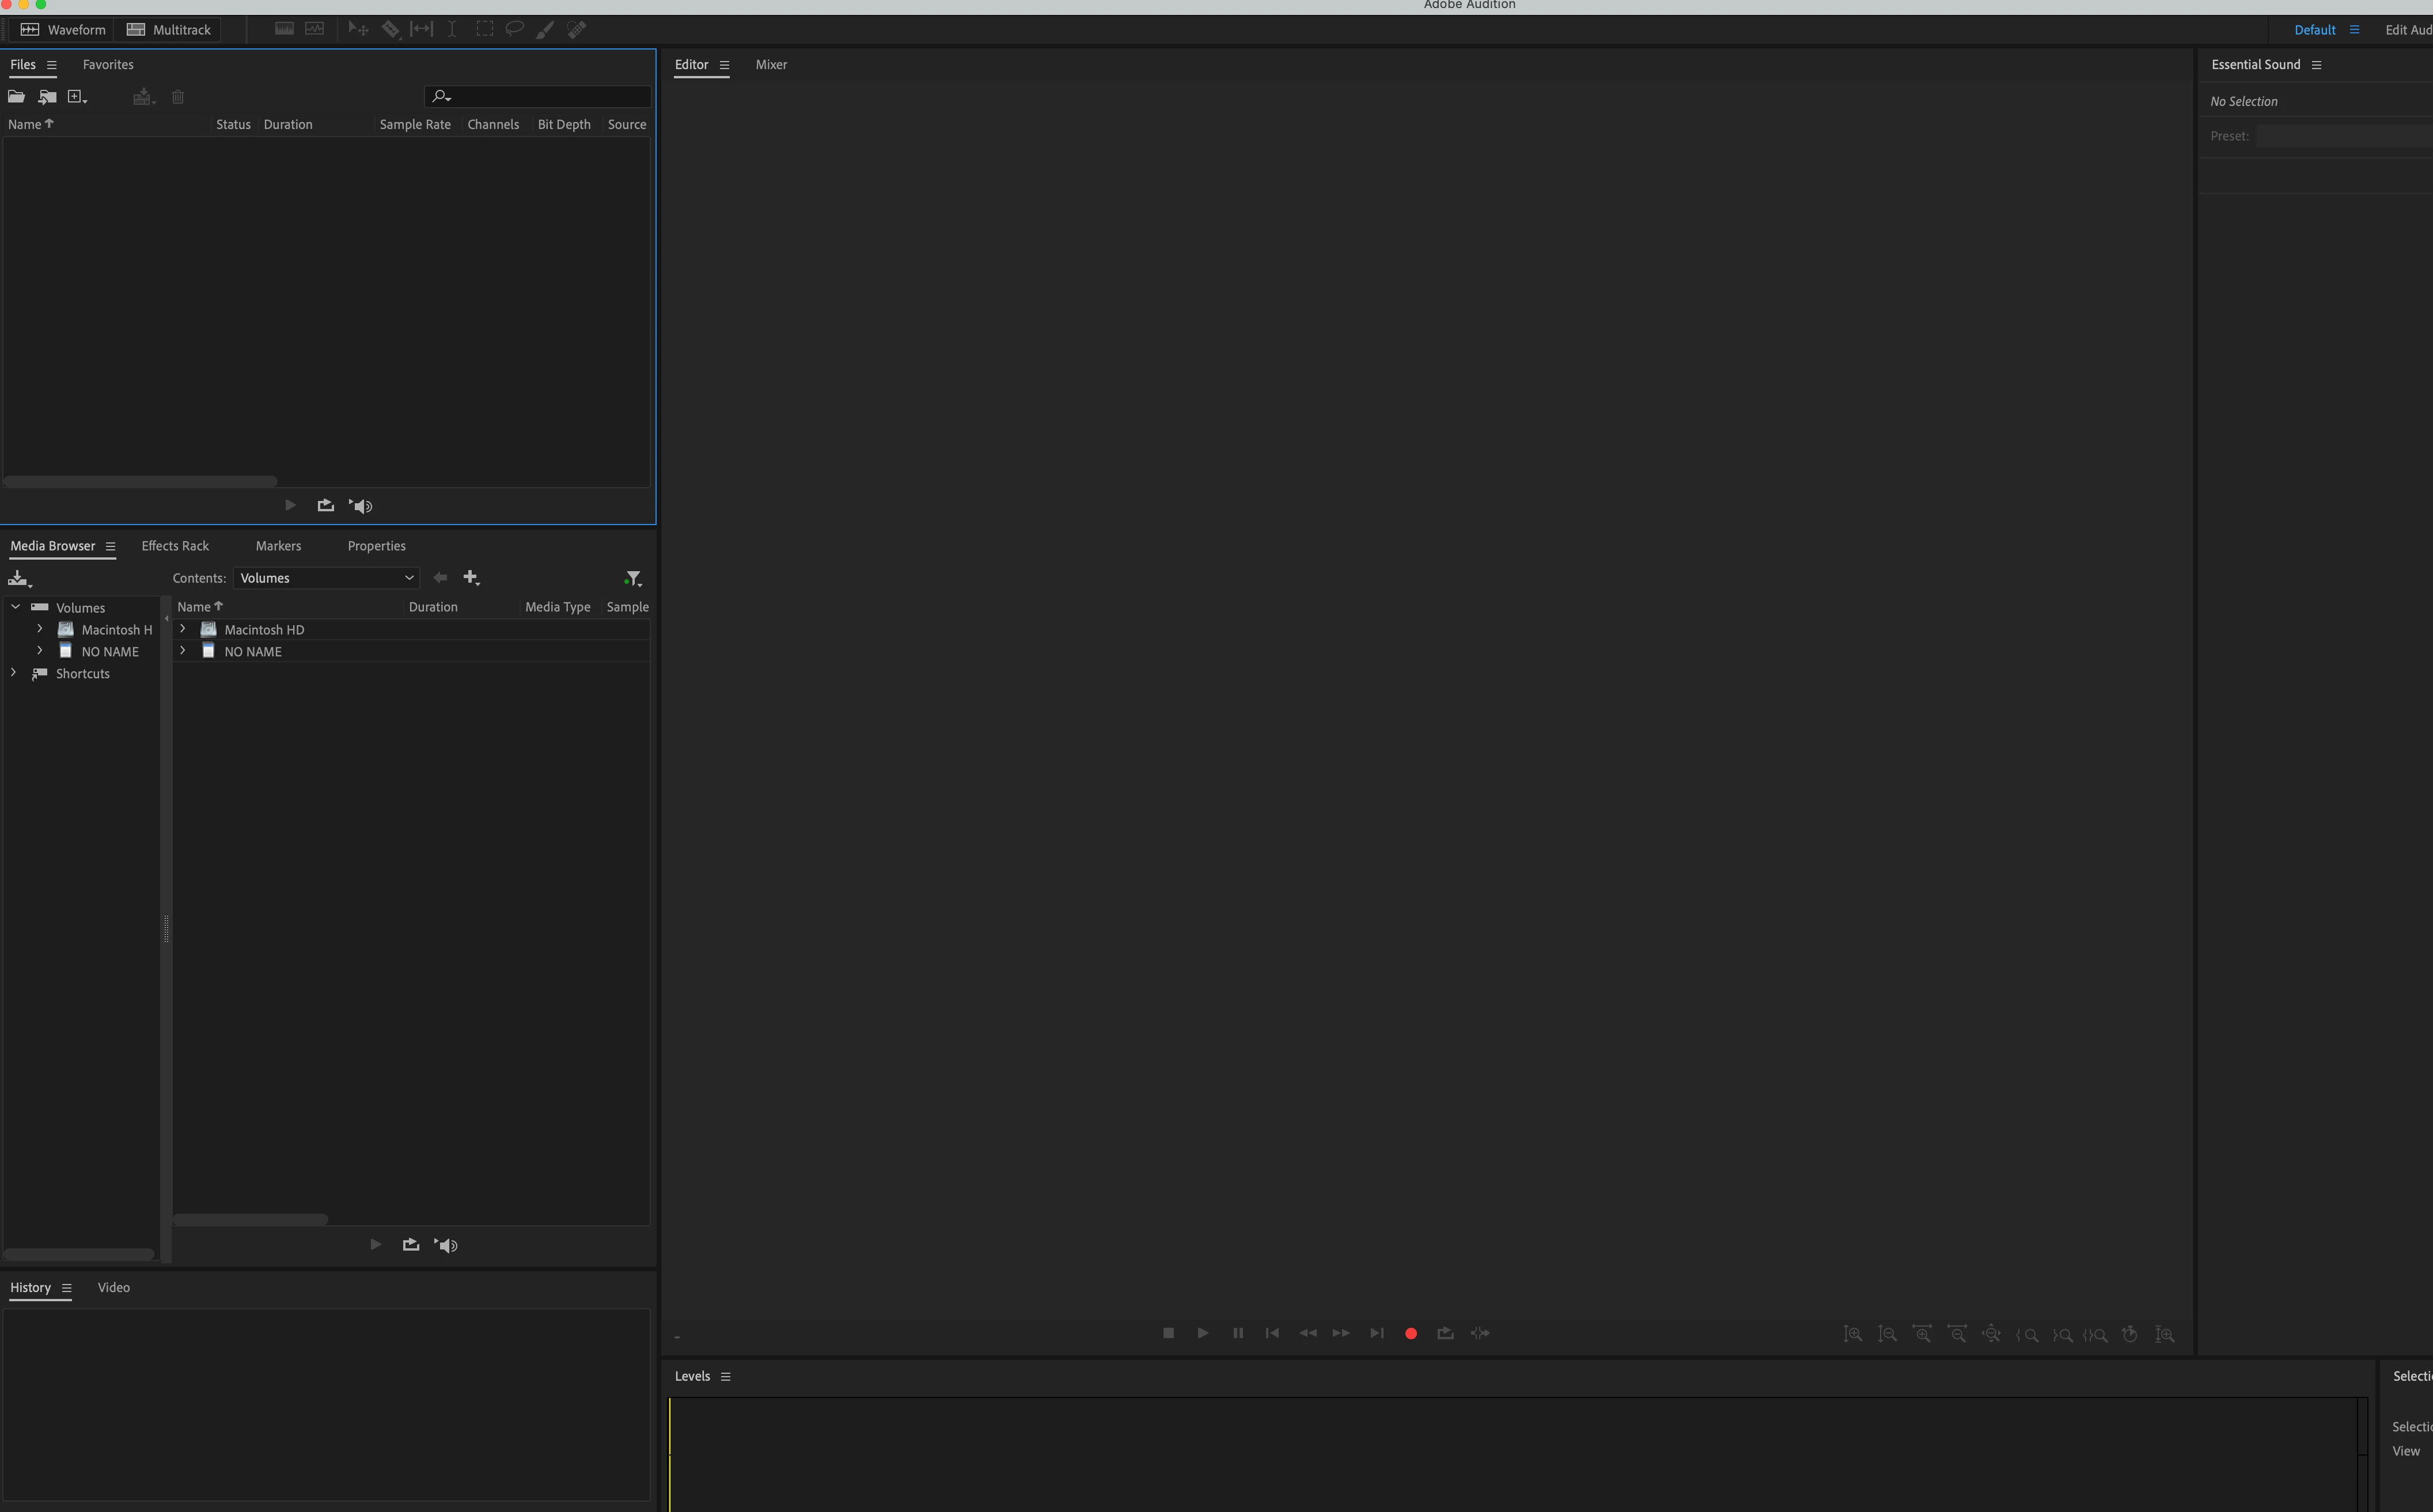Switch to Waveform view
Viewport: 2433px width, 1512px height.
point(63,30)
